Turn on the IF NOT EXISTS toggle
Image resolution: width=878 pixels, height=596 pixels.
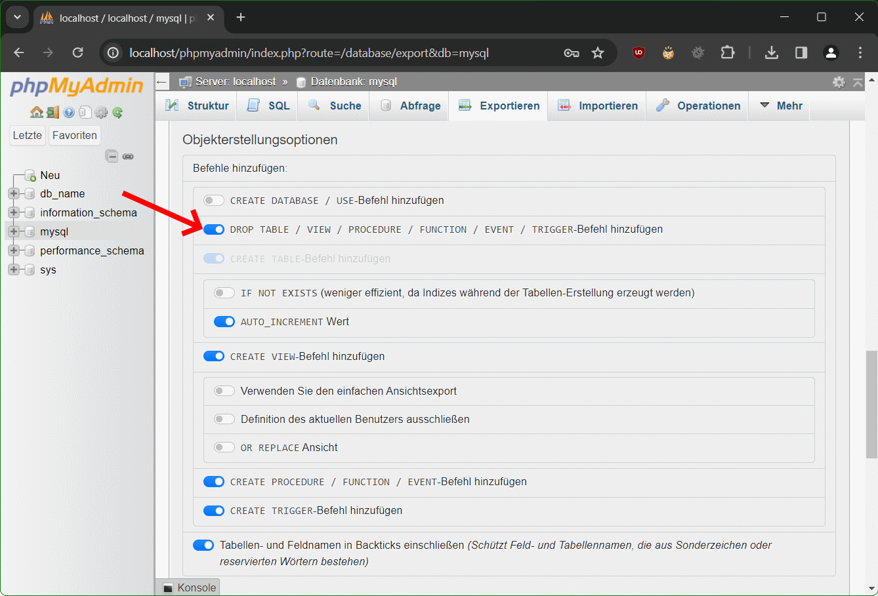[224, 293]
